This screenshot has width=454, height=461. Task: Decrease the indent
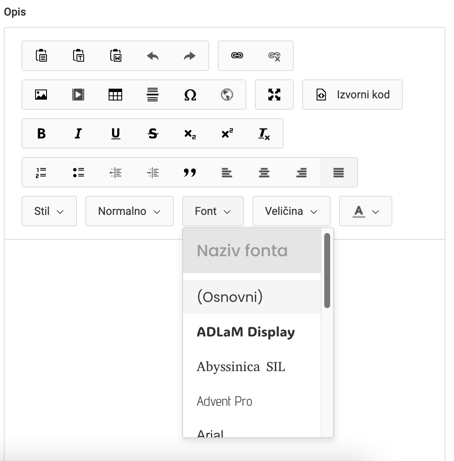(116, 172)
